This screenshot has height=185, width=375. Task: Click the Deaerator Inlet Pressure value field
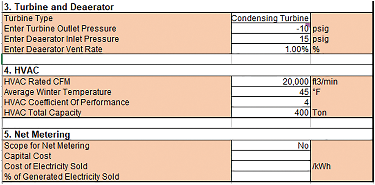click(x=270, y=39)
